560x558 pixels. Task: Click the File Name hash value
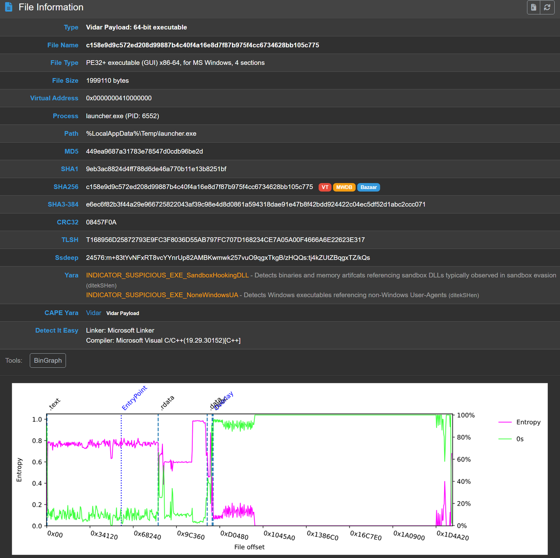coord(203,45)
